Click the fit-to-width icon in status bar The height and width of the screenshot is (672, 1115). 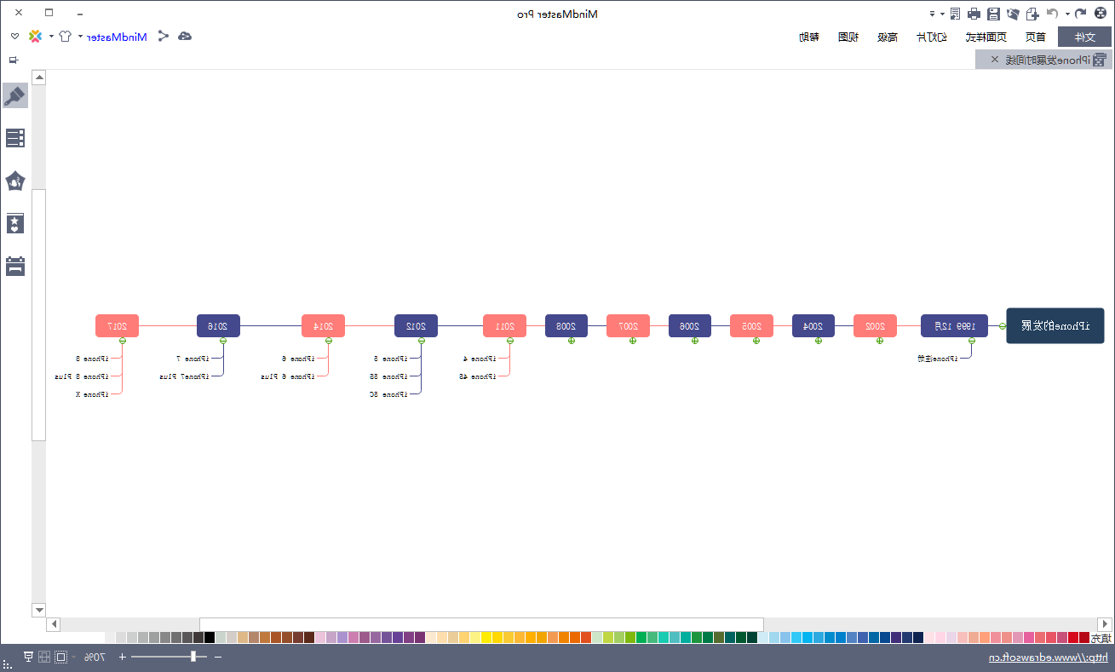(44, 657)
